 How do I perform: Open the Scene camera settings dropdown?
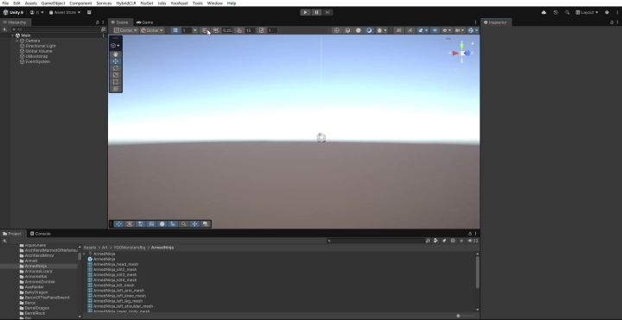[459, 30]
